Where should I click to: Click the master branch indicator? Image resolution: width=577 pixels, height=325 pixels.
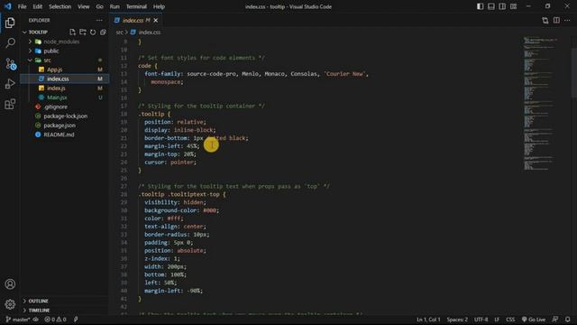(x=18, y=320)
